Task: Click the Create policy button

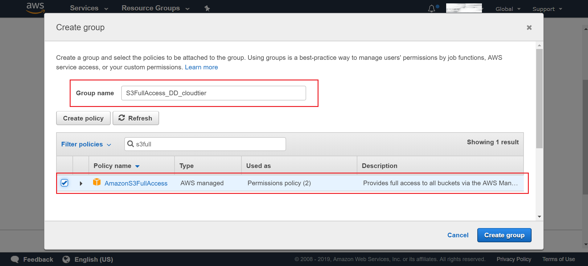Action: point(83,118)
